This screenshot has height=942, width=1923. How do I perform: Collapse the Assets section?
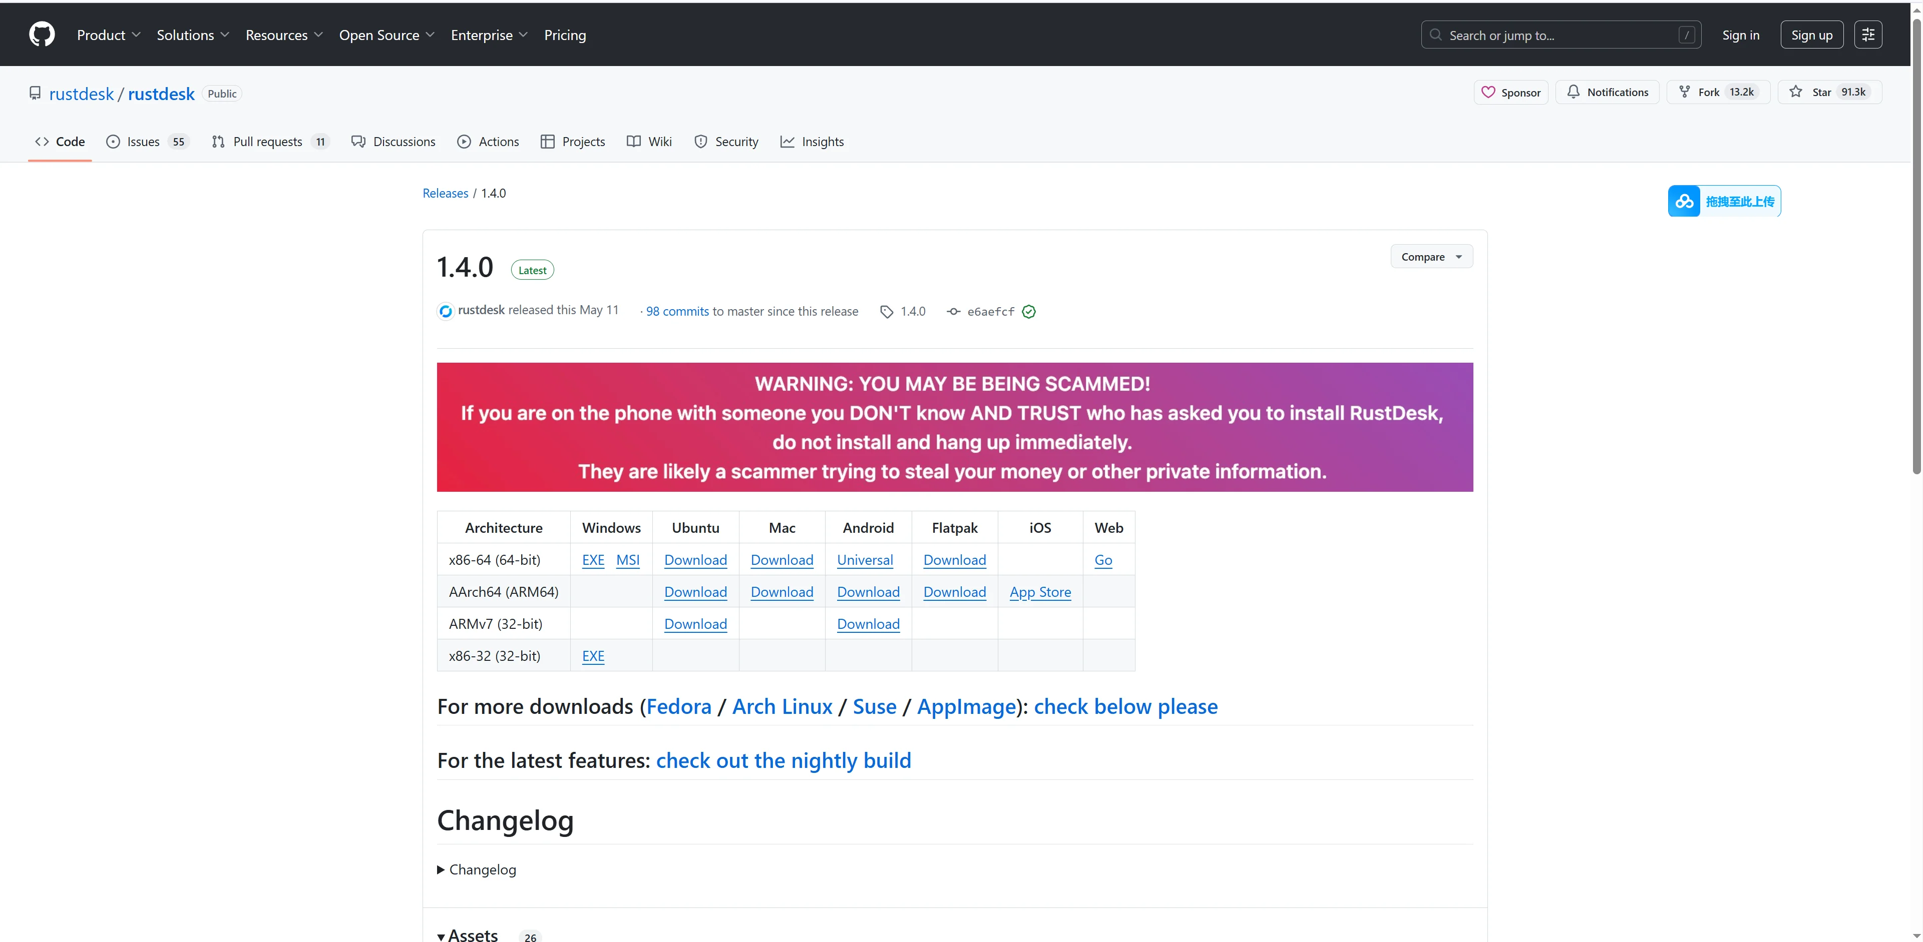(x=467, y=935)
